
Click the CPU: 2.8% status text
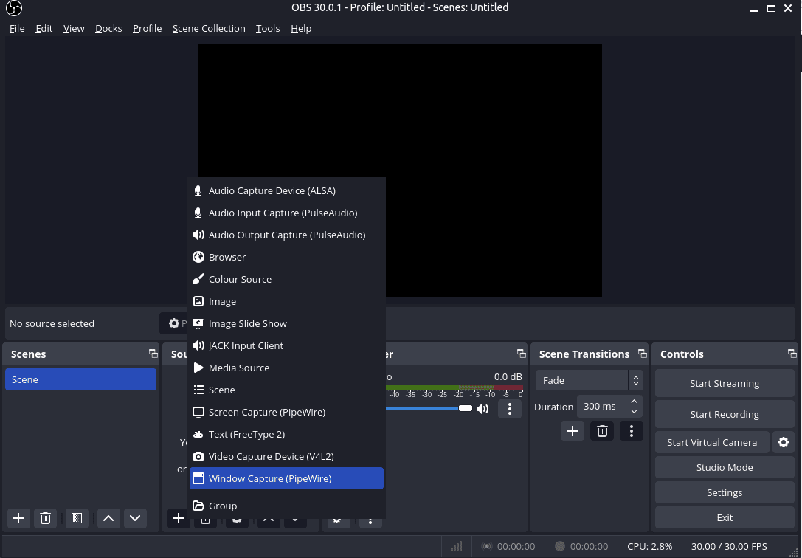click(649, 547)
